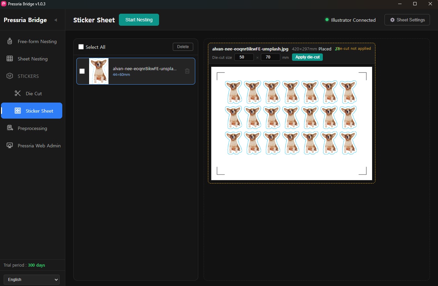Click the alvan-nee-eoqnr8ikwFE-unspla... file name
The image size is (438, 286).
(145, 68)
